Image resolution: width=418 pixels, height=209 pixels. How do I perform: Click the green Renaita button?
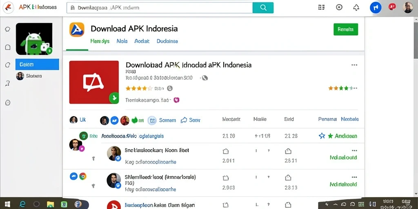346,29
